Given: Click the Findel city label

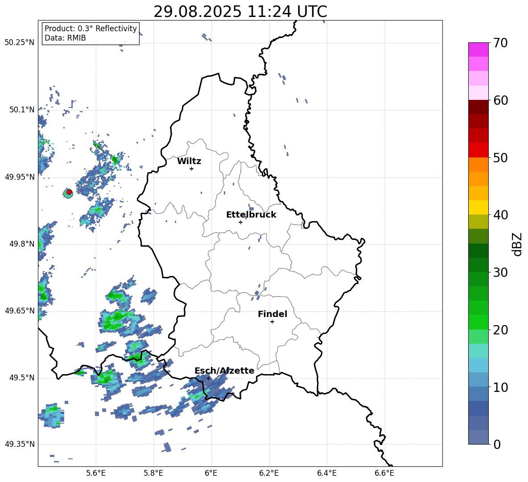Looking at the screenshot, I should coord(272,314).
